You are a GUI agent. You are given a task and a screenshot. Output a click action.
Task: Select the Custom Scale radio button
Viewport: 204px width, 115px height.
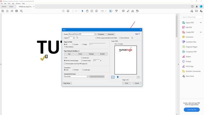click(x=82, y=61)
